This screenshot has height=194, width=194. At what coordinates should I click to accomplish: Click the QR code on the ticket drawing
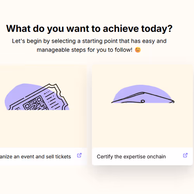pyautogui.click(x=36, y=104)
